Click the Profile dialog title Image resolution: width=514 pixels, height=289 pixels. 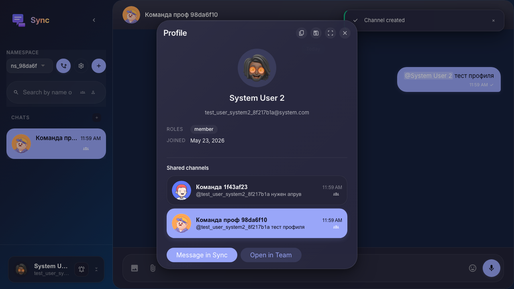[175, 33]
